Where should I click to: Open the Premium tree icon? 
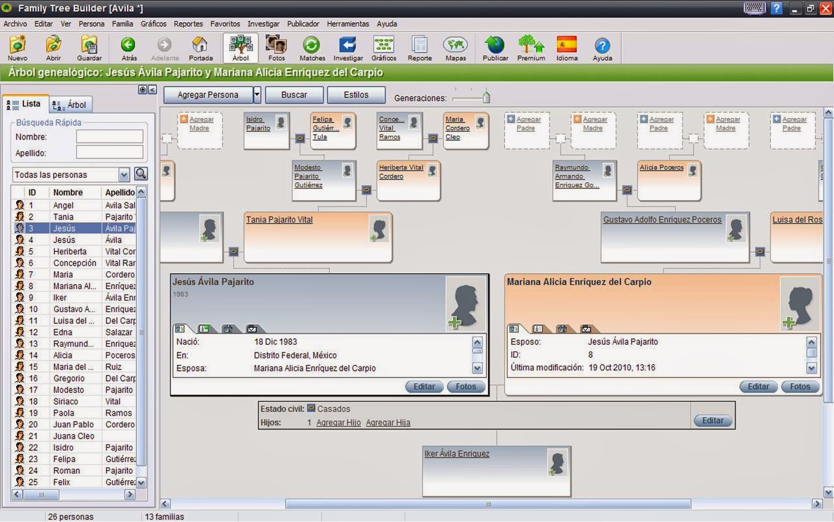(x=531, y=48)
